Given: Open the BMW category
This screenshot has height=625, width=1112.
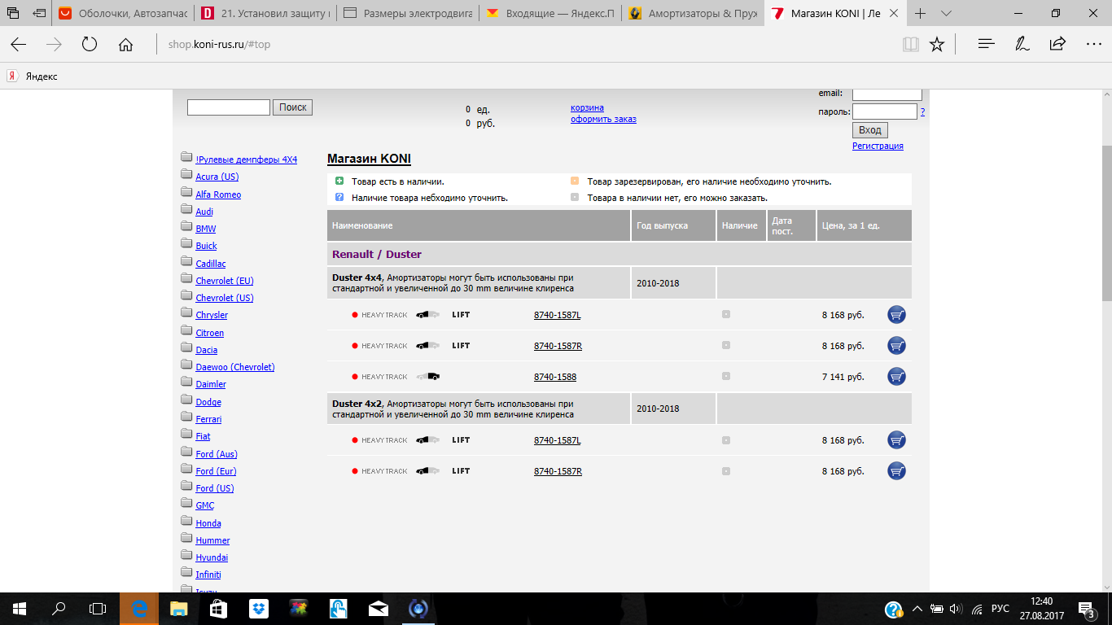Looking at the screenshot, I should pos(205,229).
